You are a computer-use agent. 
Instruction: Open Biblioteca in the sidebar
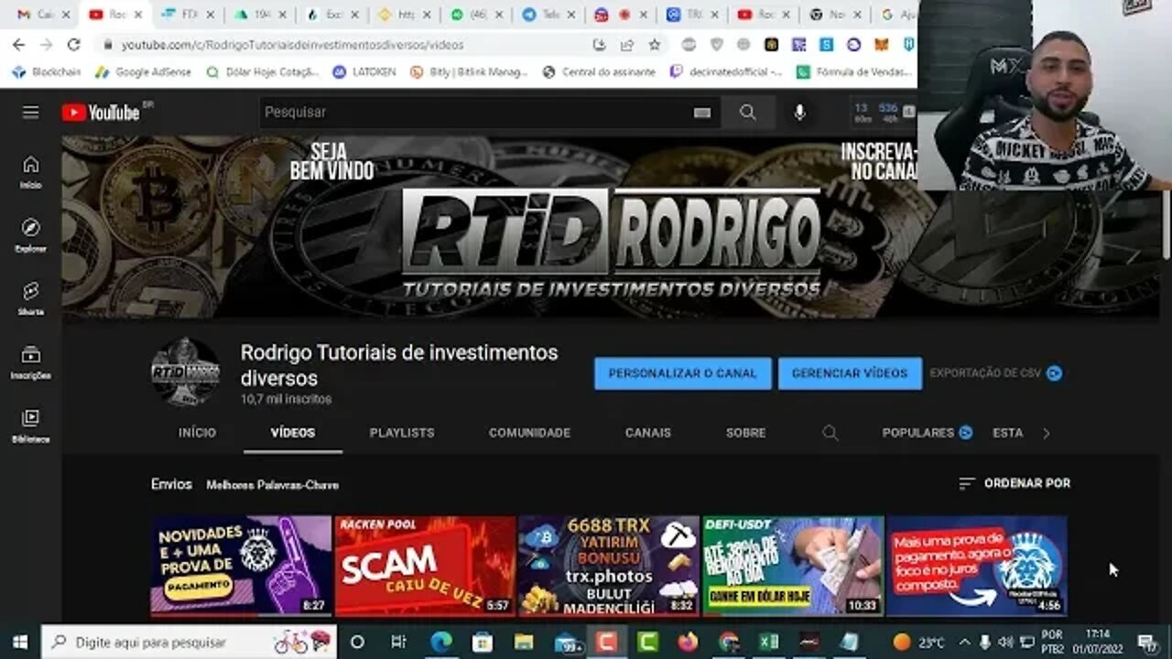[x=31, y=426]
